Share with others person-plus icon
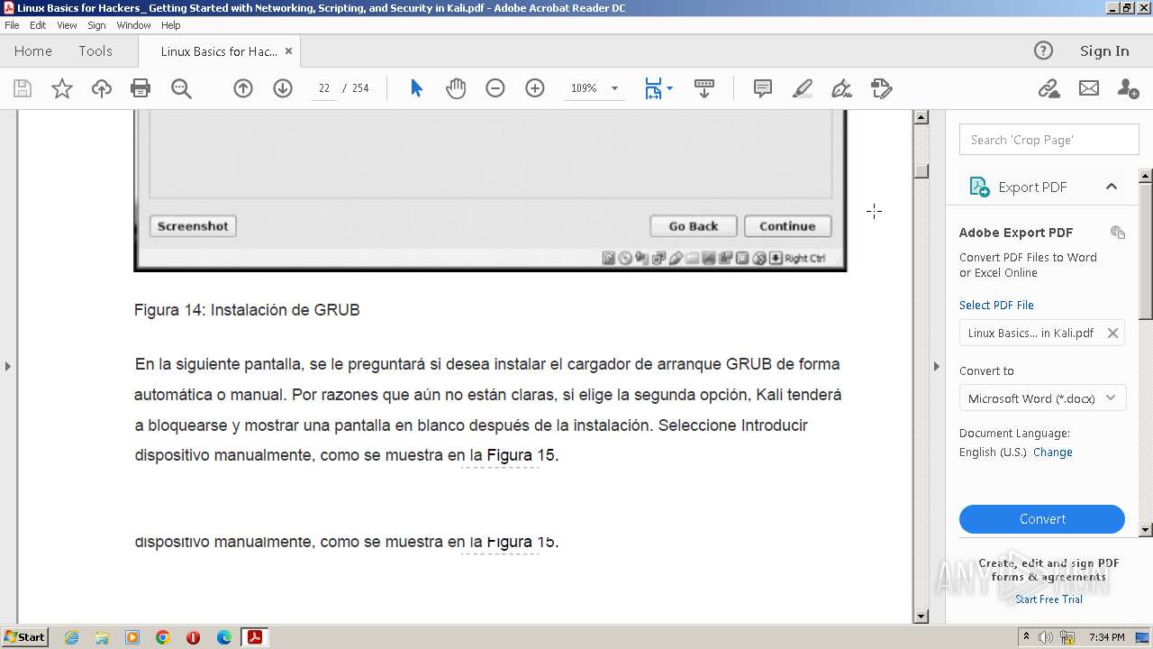Image resolution: width=1153 pixels, height=649 pixels. (1128, 88)
